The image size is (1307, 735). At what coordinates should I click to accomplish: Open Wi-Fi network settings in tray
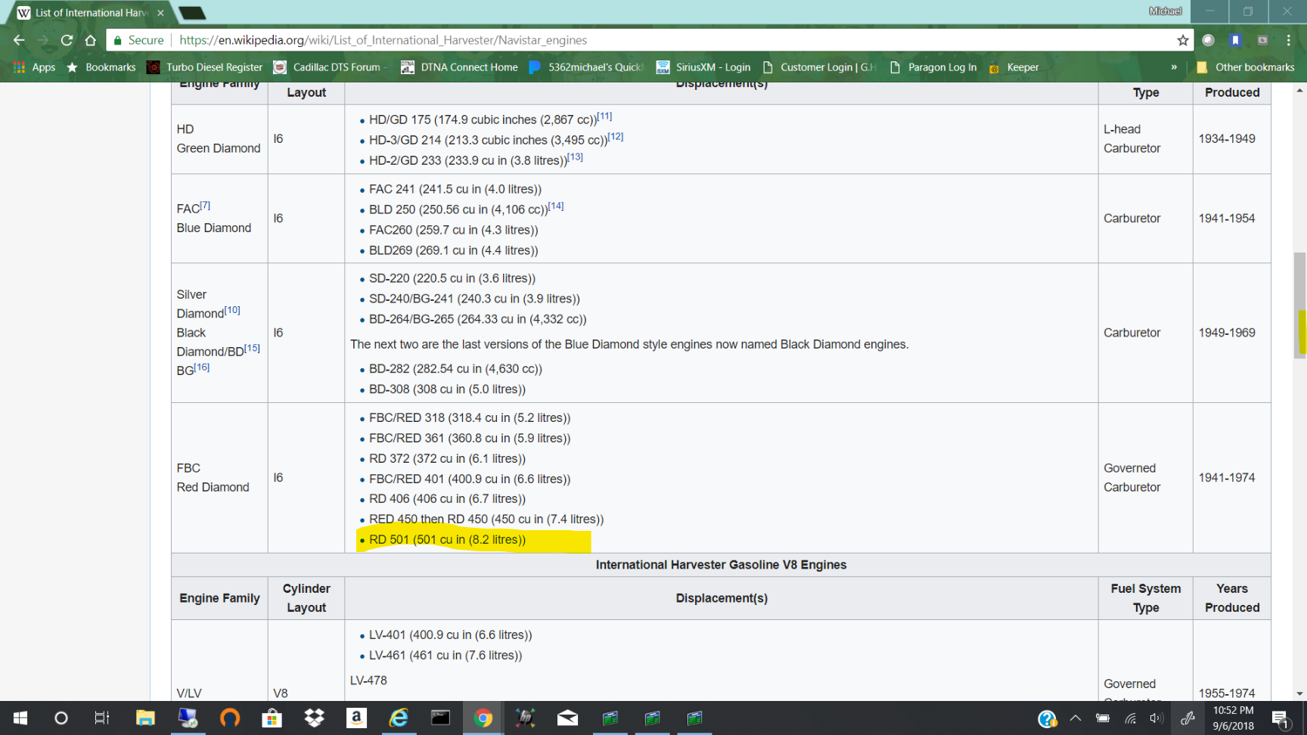pyautogui.click(x=1130, y=718)
